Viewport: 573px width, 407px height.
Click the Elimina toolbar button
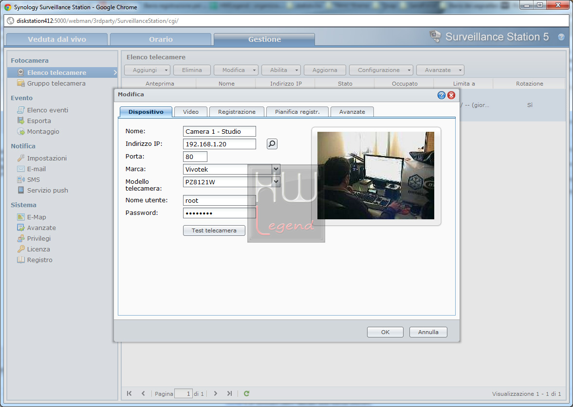pyautogui.click(x=192, y=70)
